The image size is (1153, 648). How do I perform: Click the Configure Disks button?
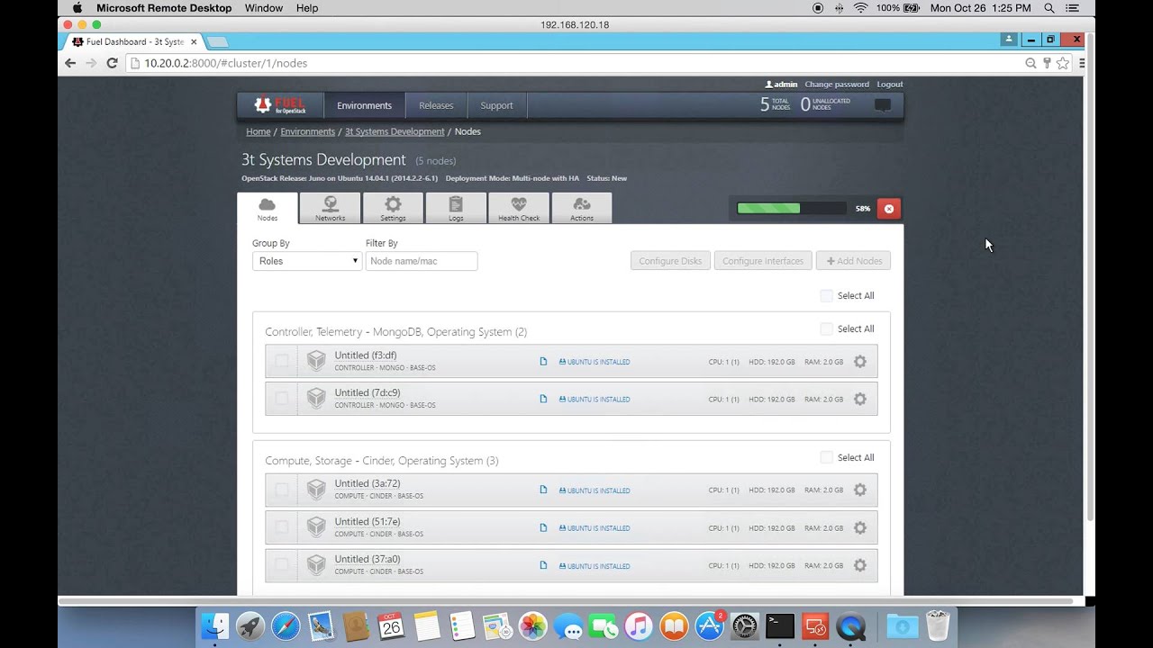coord(670,261)
